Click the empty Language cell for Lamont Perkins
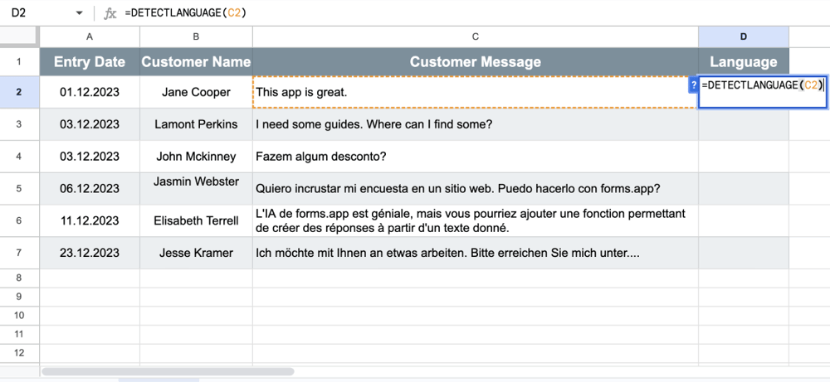Viewport: 830px width, 382px height. [x=743, y=124]
